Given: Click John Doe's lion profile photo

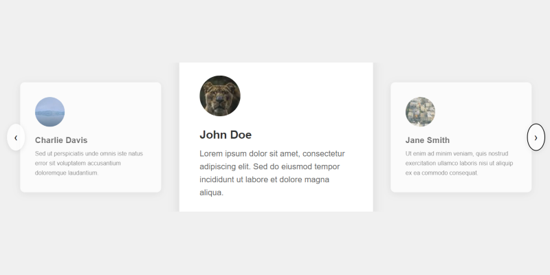Looking at the screenshot, I should [219, 96].
